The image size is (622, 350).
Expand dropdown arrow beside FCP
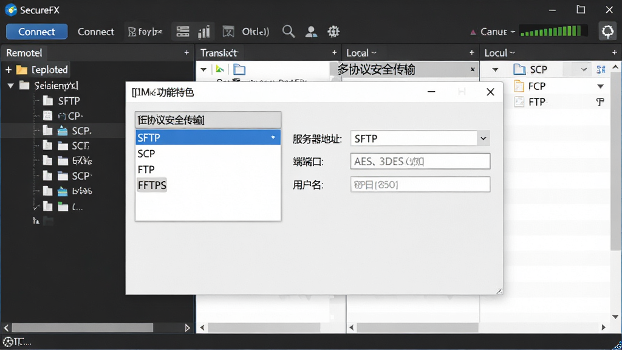click(x=600, y=86)
